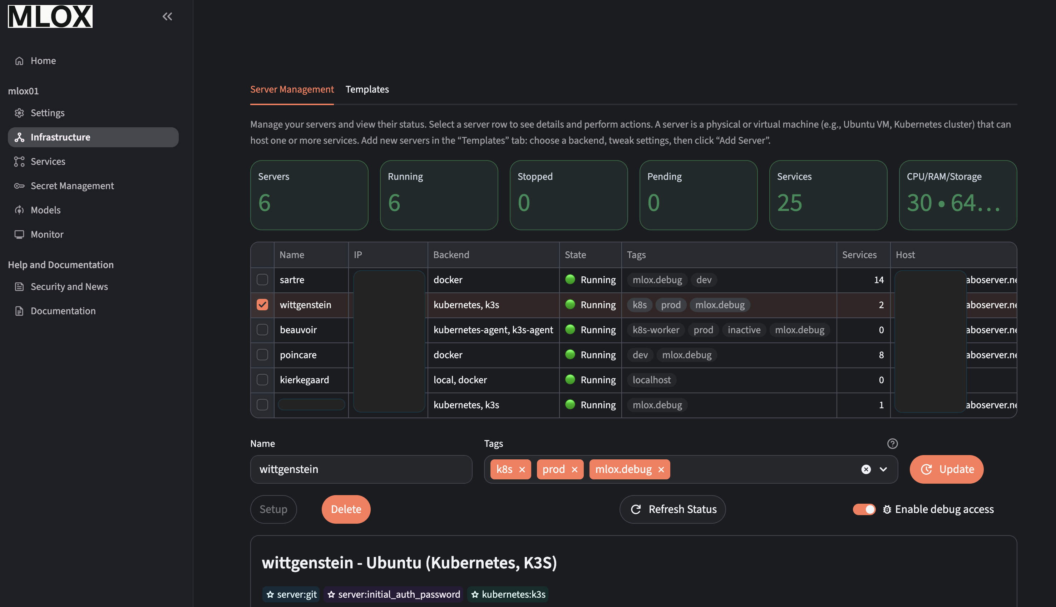Open the Infrastructure section
Screen dimensions: 1056x607
(x=61, y=137)
